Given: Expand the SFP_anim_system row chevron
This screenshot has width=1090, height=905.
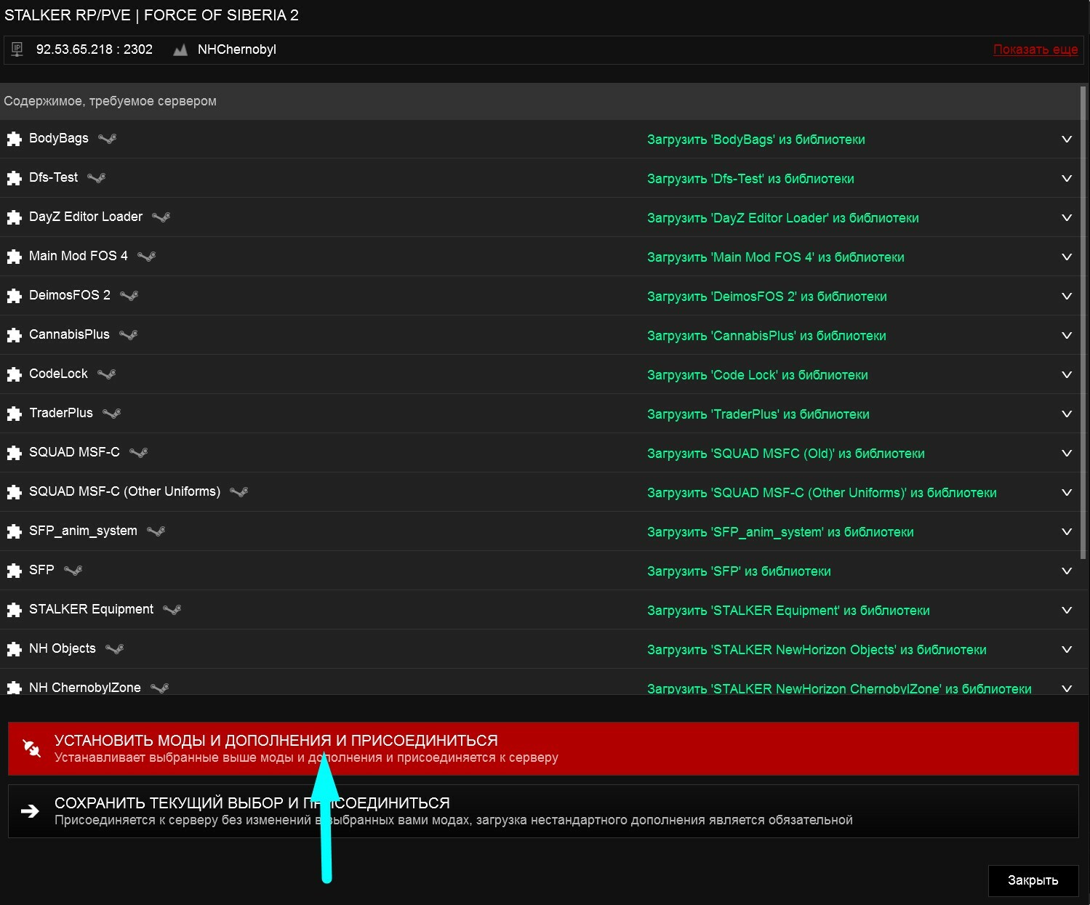Looking at the screenshot, I should 1067,531.
